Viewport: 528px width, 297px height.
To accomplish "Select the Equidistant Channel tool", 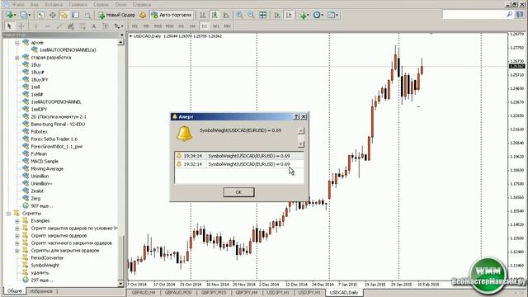I will tap(71, 26).
